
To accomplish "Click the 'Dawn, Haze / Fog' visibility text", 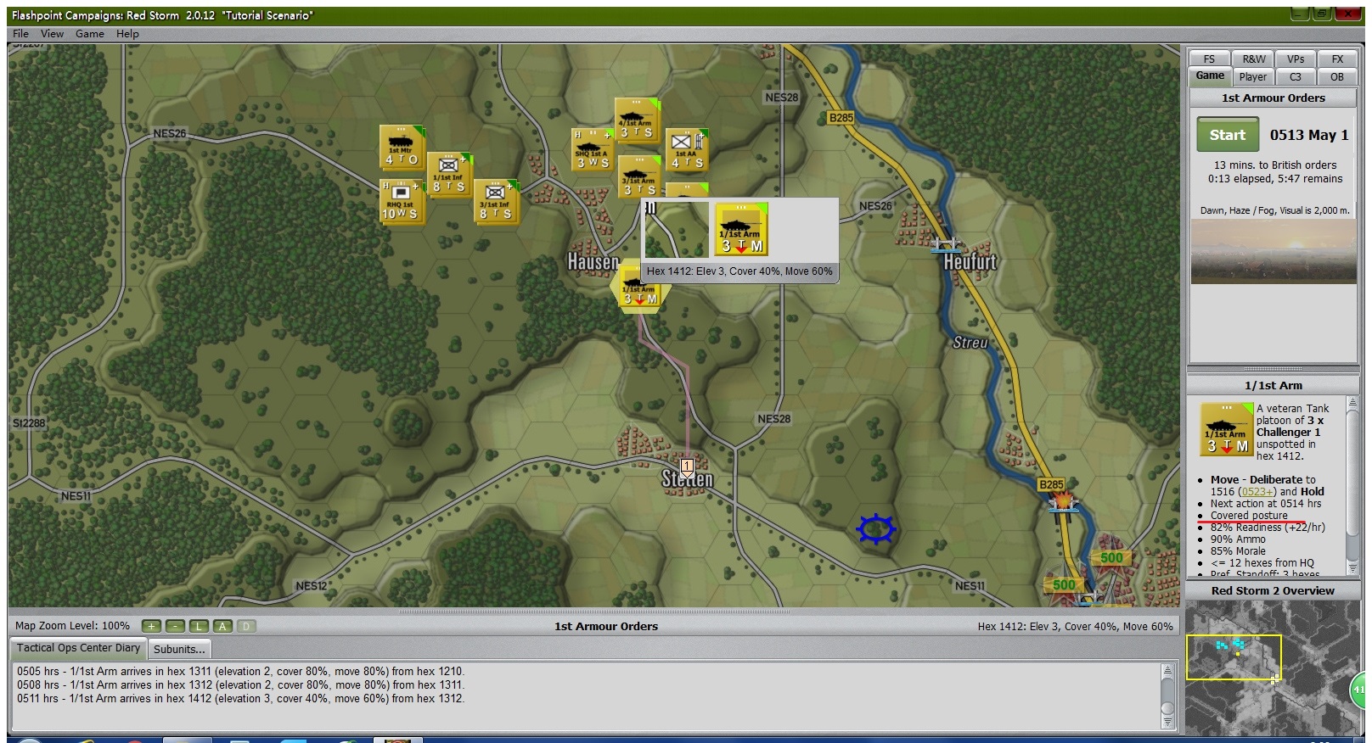I will [1274, 210].
